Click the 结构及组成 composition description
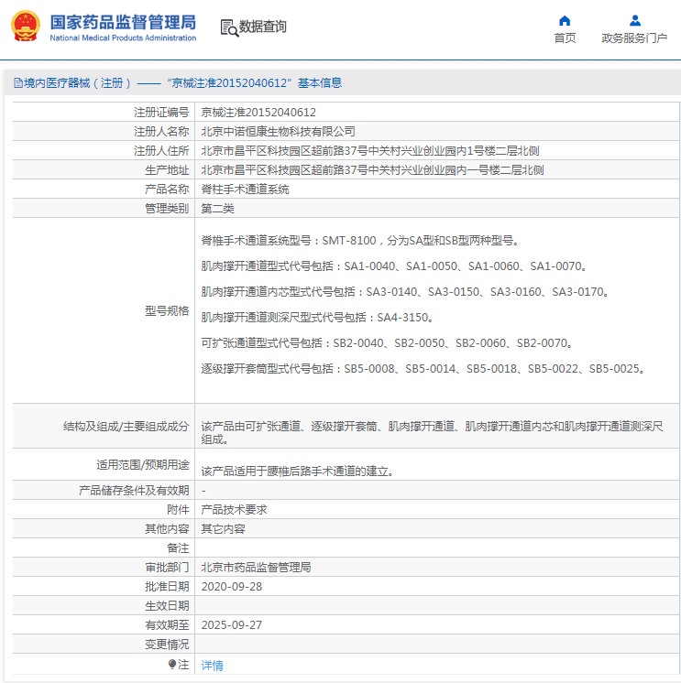The width and height of the screenshot is (681, 683). tap(432, 432)
